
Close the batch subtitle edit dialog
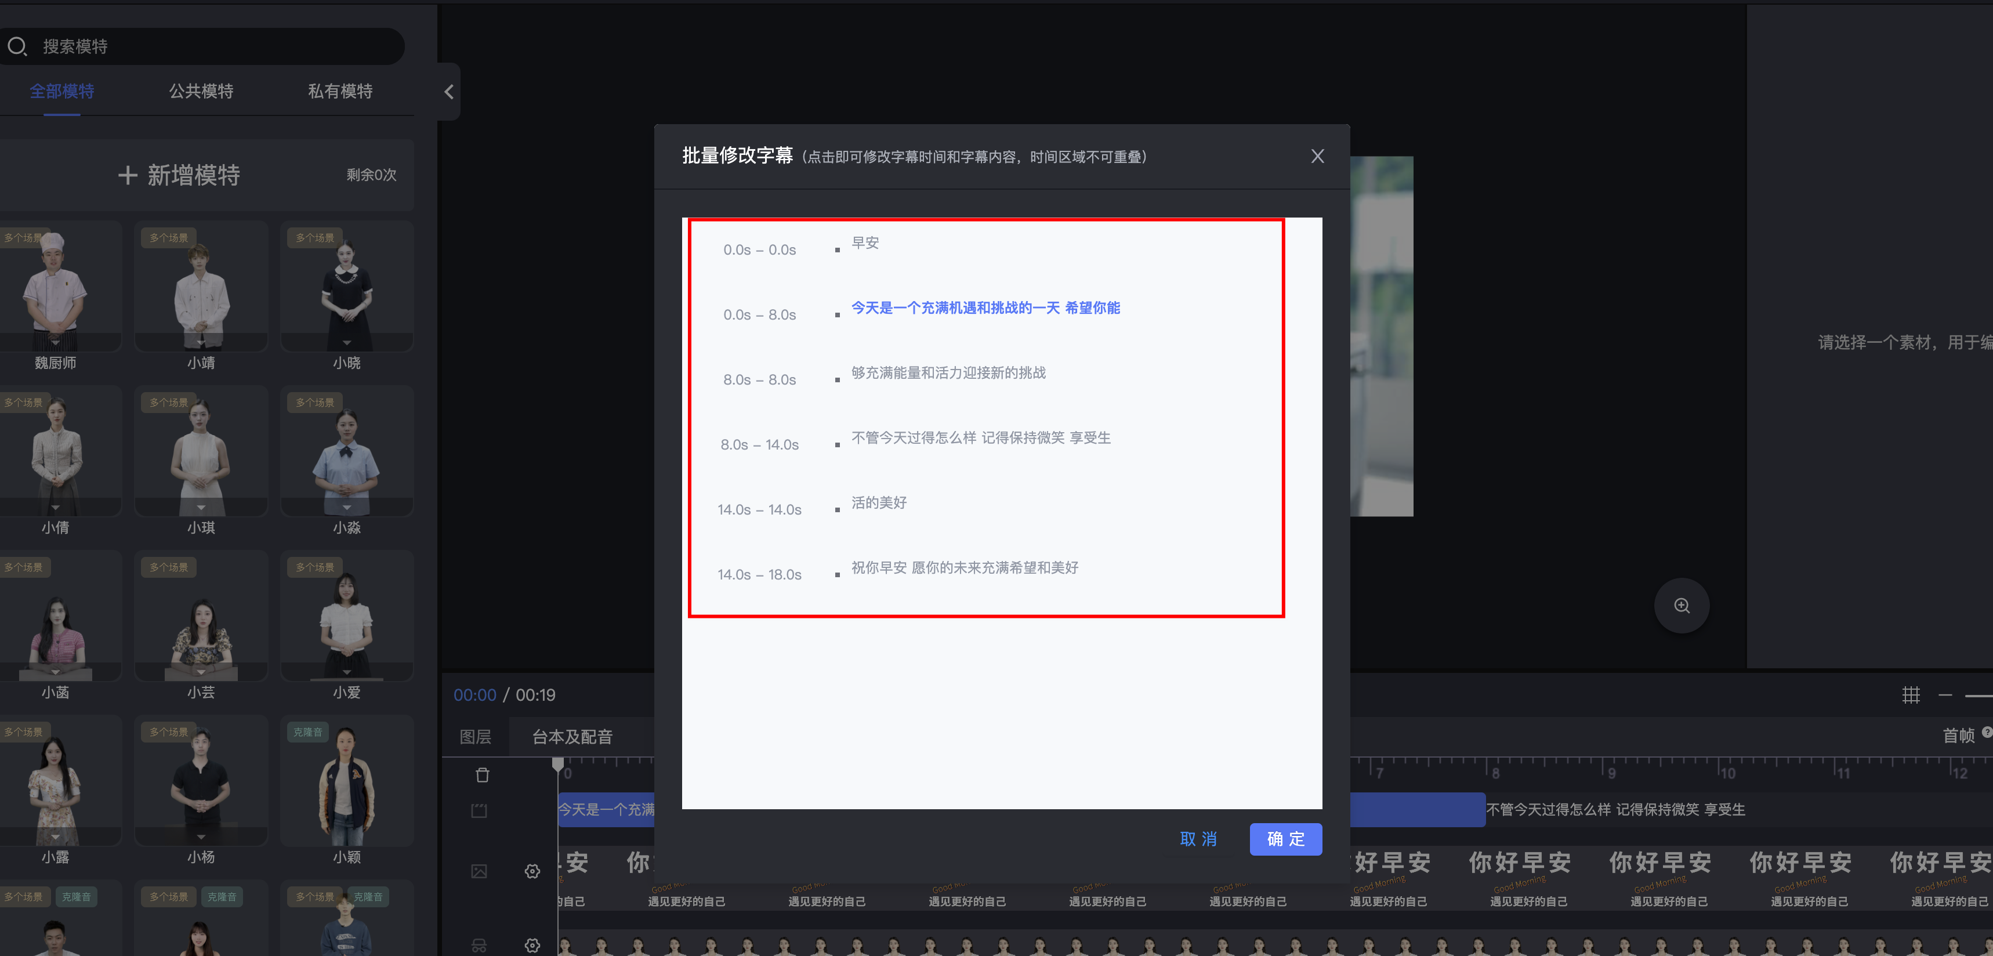pyautogui.click(x=1318, y=156)
